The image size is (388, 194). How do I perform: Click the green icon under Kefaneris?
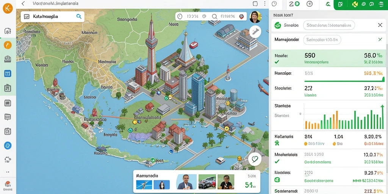[277, 143]
